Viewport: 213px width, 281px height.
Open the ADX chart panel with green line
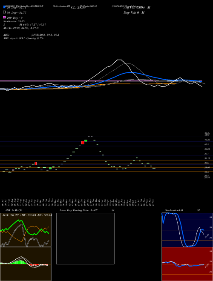pos(26,230)
